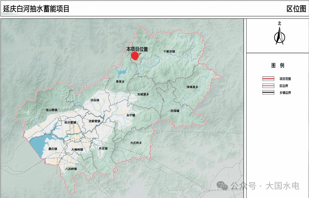Click the 区位图 heading at top right
This screenshot has width=309, height=198.
point(296,9)
